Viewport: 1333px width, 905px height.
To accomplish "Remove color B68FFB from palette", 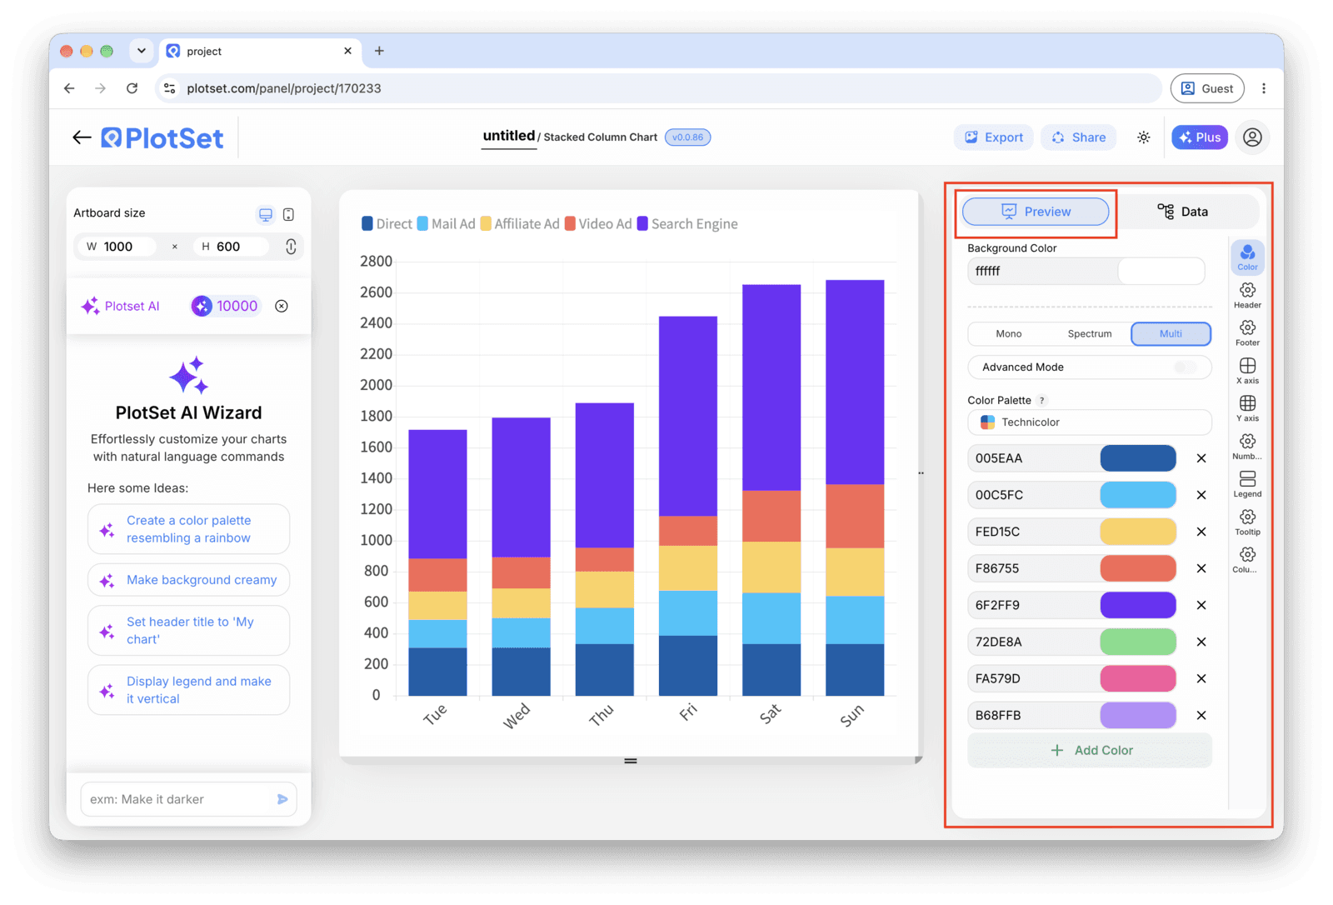I will [x=1201, y=715].
